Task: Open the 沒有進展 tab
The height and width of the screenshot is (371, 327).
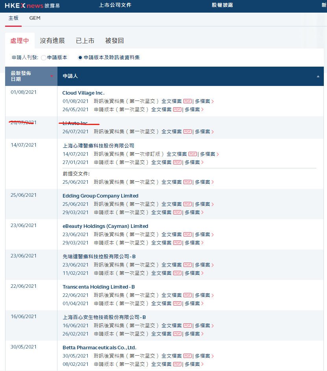Action: (x=52, y=41)
